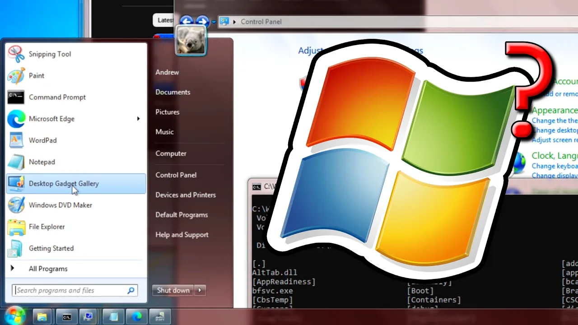
Task: Select Desktop Gadget Gallery entry
Action: (76, 184)
